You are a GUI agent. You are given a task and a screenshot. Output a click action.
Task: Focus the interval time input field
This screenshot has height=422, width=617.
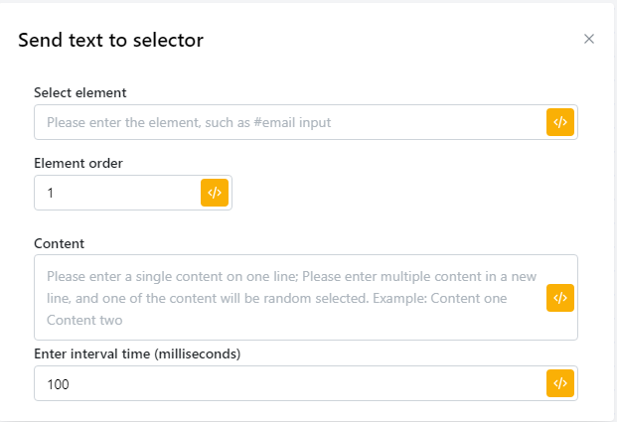pyautogui.click(x=288, y=384)
